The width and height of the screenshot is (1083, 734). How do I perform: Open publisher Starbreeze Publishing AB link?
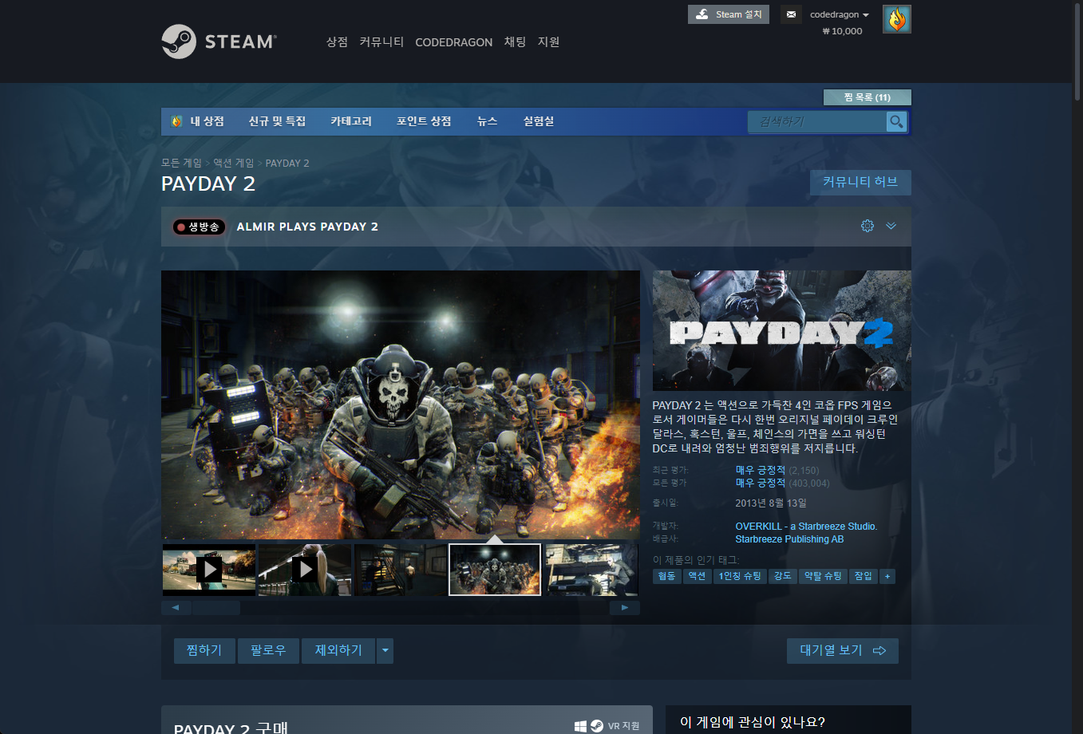(789, 539)
